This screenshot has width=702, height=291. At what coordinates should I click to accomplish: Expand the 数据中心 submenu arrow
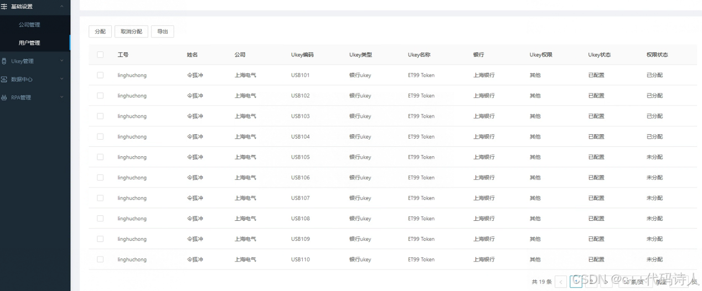click(x=61, y=80)
